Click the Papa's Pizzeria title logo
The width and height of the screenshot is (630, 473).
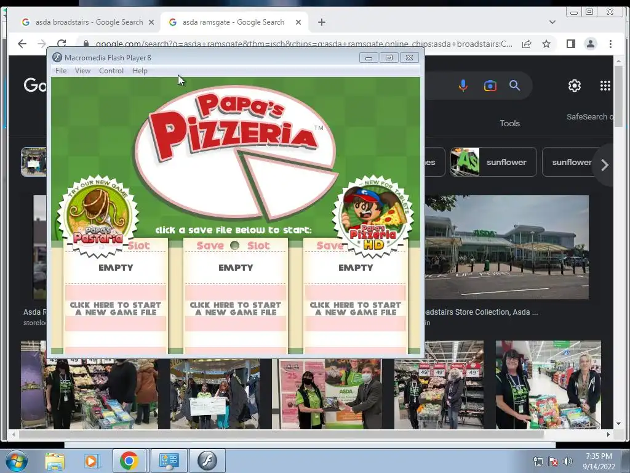(236, 153)
